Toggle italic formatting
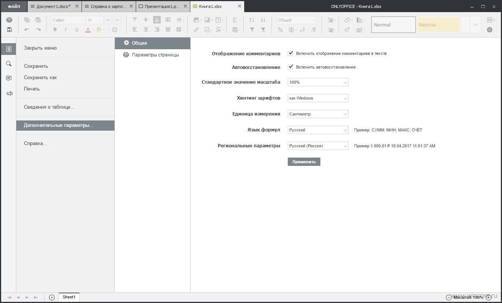The image size is (502, 303). (x=66, y=30)
